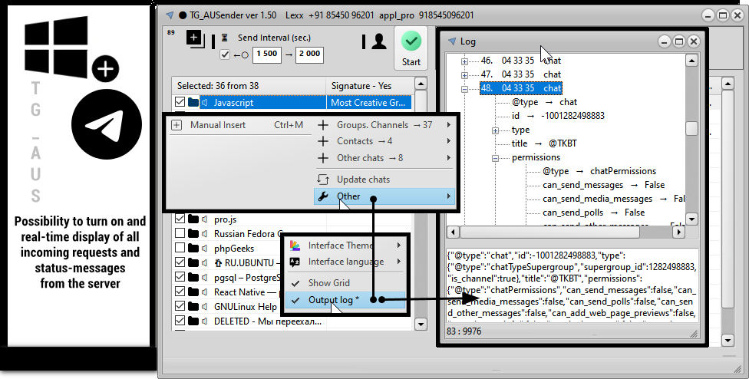The width and height of the screenshot is (749, 379).
Task: Click the refresh icon of Update chats
Action: (x=323, y=180)
